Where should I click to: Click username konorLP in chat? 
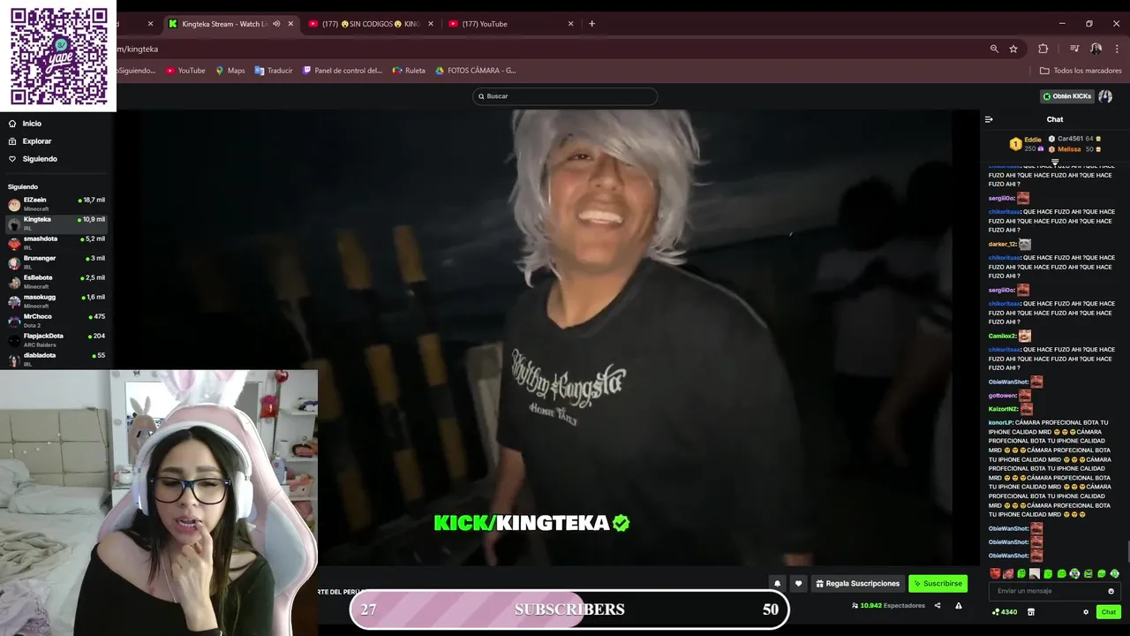(x=1000, y=422)
